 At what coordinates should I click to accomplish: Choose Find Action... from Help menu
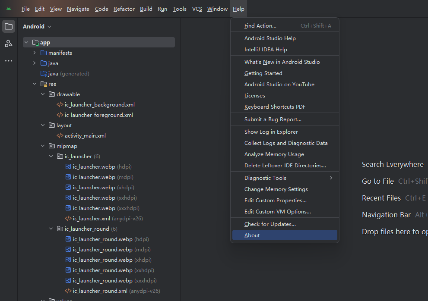[x=285, y=25]
